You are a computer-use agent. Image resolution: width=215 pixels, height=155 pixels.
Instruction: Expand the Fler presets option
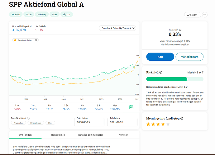pyautogui.click(x=50, y=123)
